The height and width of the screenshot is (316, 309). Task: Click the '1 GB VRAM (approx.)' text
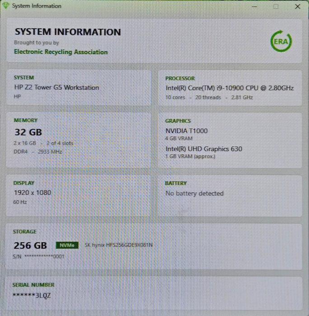click(190, 156)
